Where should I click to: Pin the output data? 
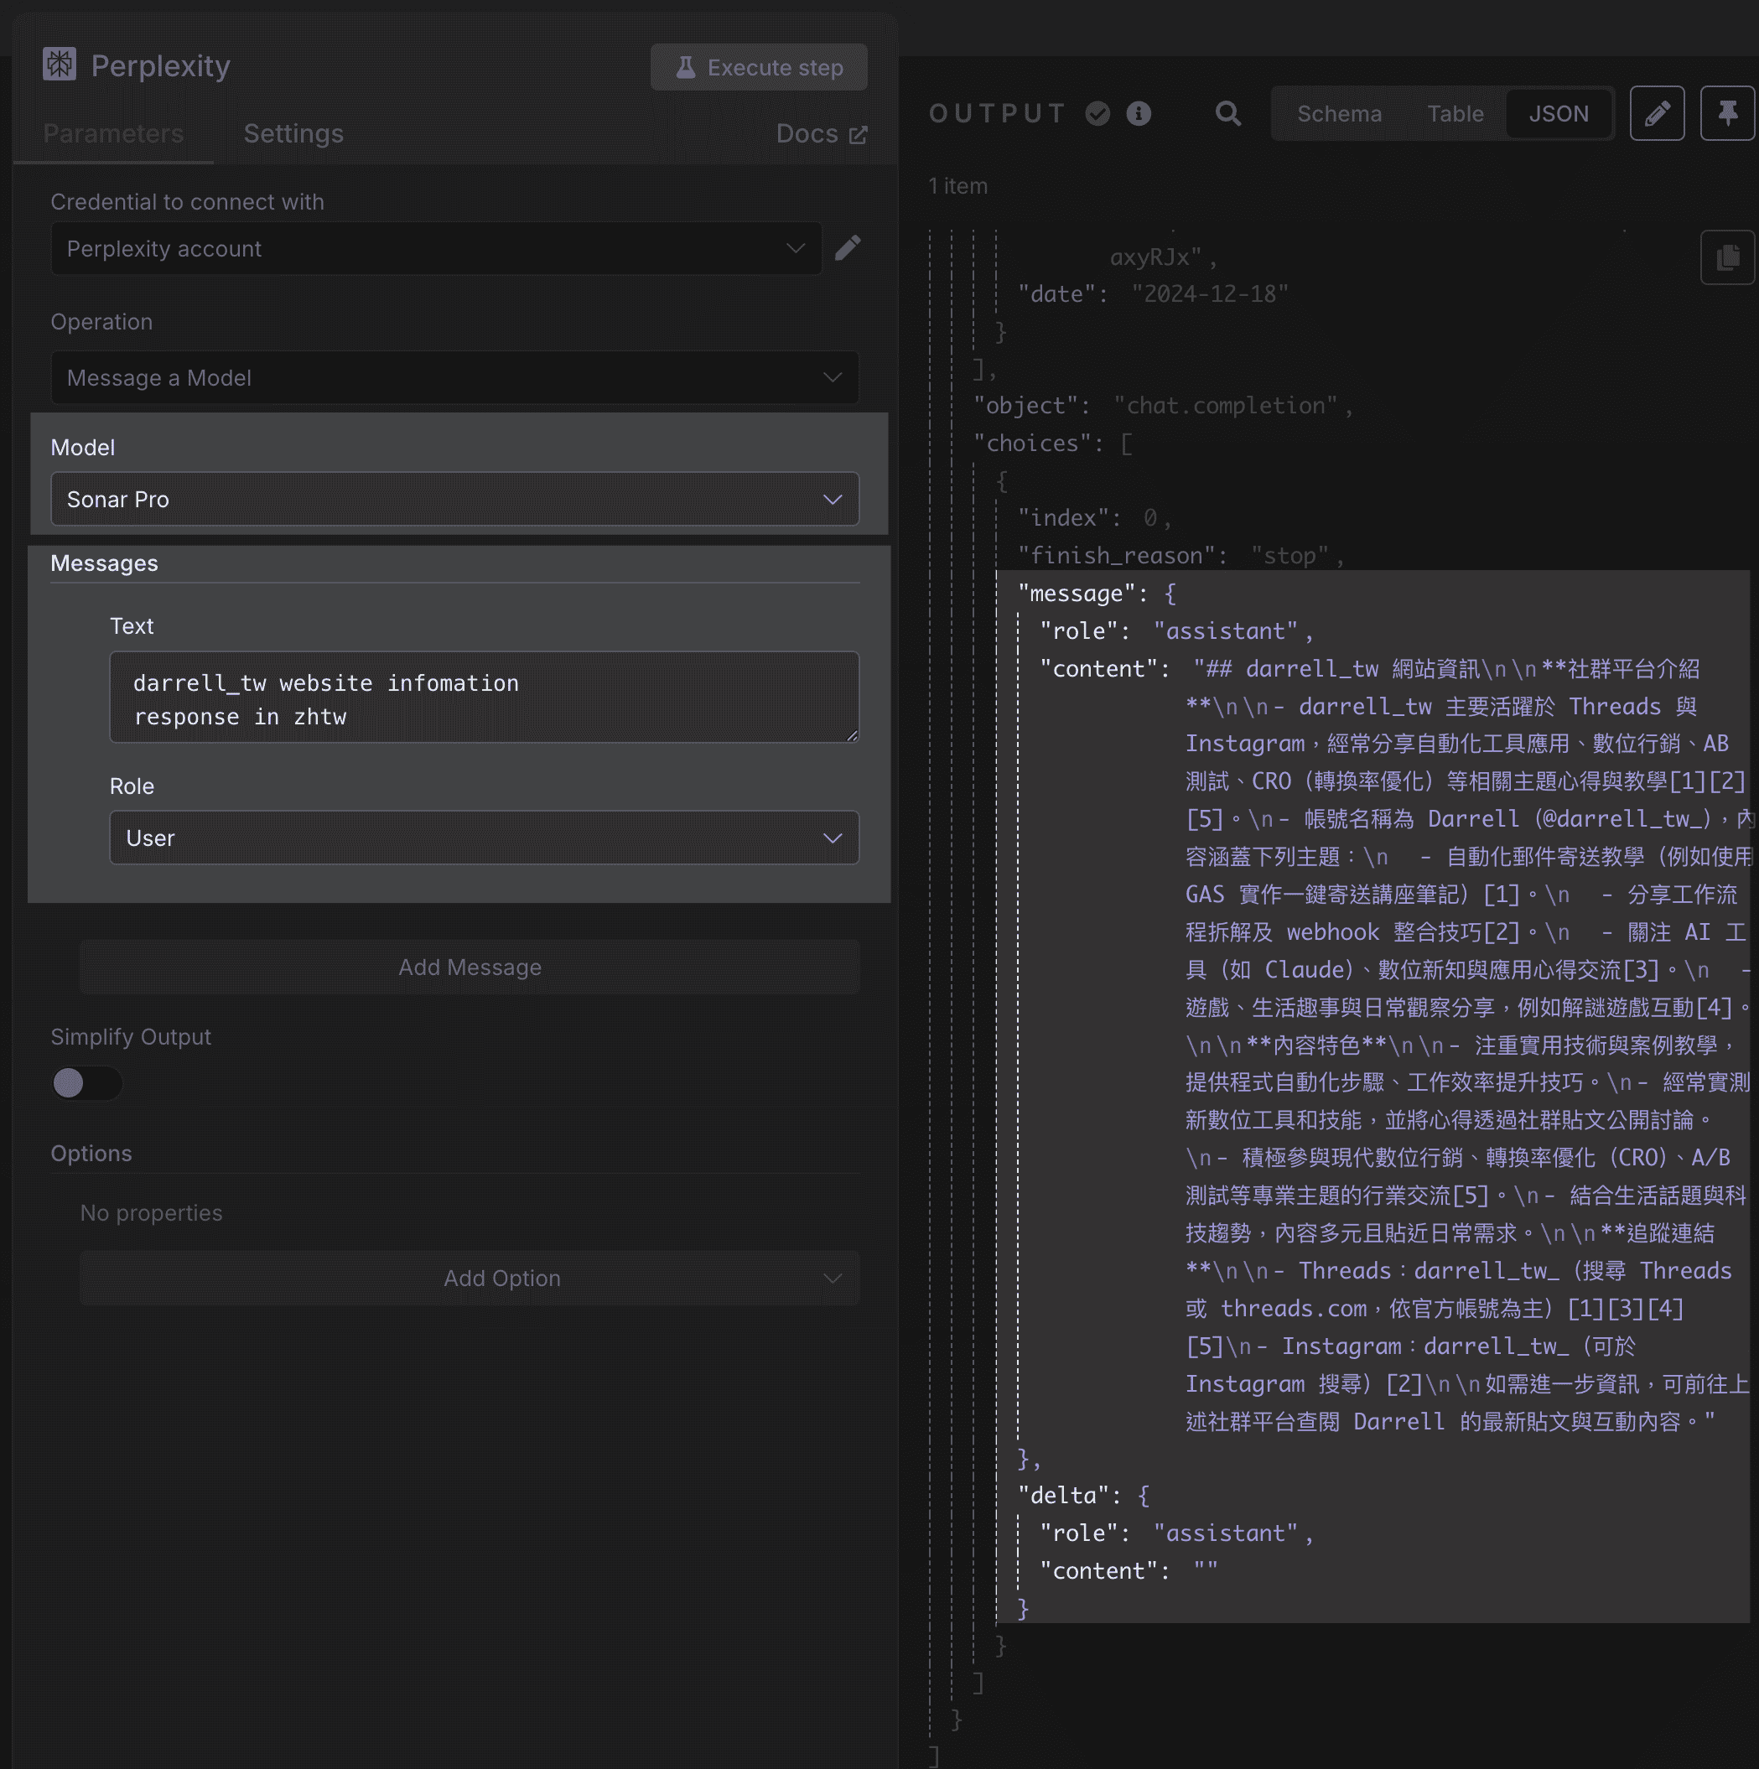click(1726, 113)
